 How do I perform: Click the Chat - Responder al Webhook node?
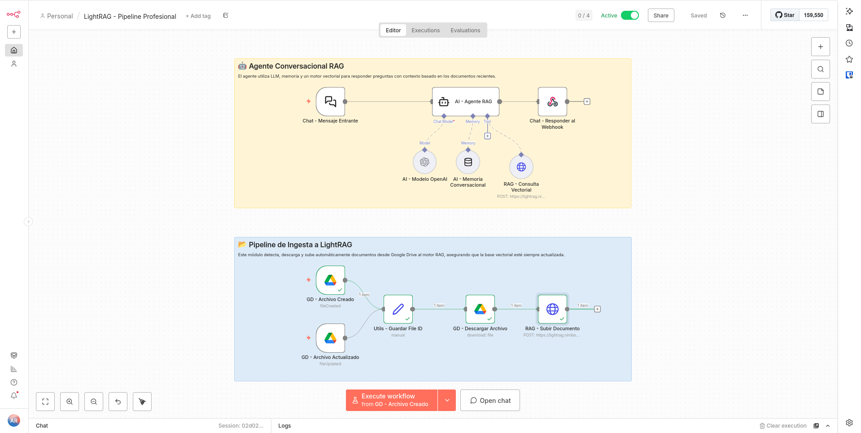[x=552, y=102]
